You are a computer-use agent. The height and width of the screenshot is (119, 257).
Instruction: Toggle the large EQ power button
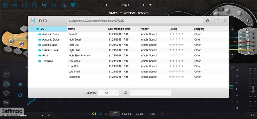click(20, 95)
